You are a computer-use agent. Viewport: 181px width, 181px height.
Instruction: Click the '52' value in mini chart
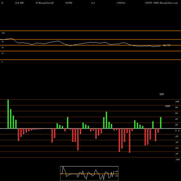click(117, 176)
